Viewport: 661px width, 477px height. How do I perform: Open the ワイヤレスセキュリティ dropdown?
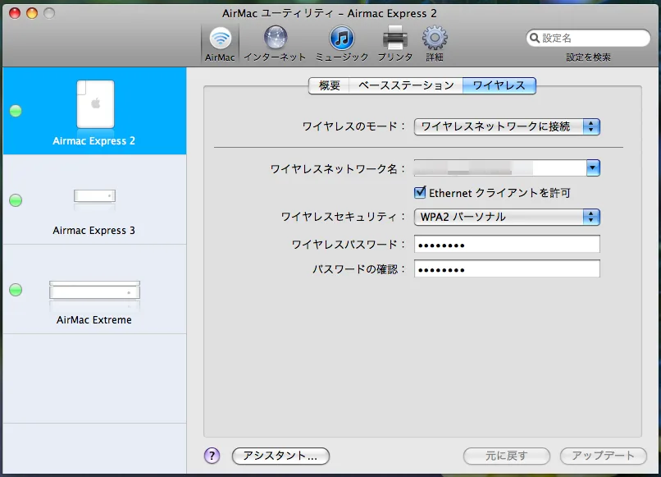tap(507, 217)
